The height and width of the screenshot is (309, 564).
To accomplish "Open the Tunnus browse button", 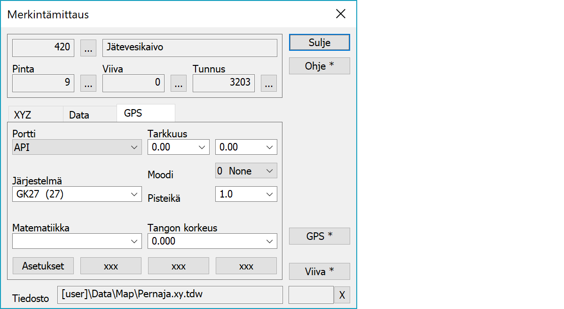I will pos(269,84).
